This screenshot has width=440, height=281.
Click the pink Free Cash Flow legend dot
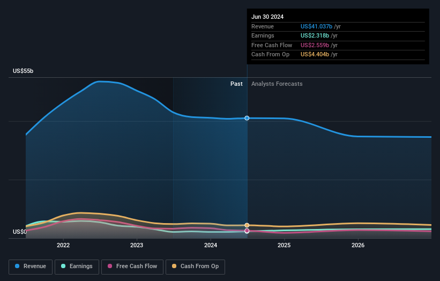click(x=110, y=266)
